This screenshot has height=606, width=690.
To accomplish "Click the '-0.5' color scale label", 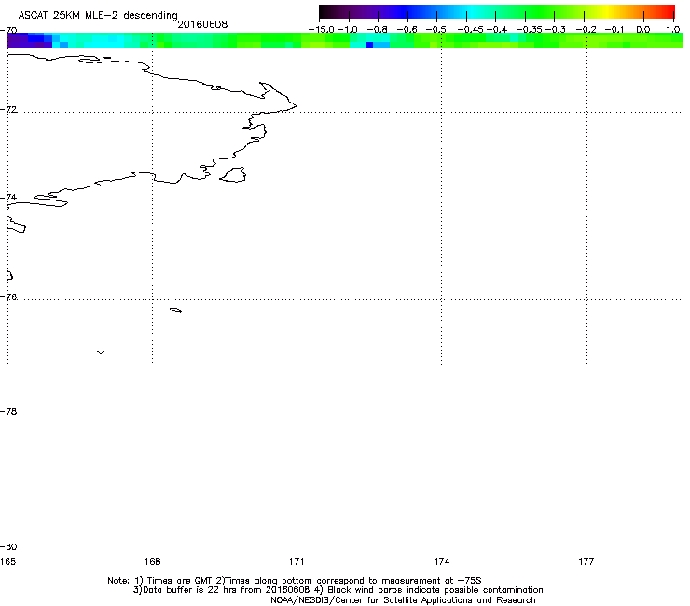I will pyautogui.click(x=436, y=30).
